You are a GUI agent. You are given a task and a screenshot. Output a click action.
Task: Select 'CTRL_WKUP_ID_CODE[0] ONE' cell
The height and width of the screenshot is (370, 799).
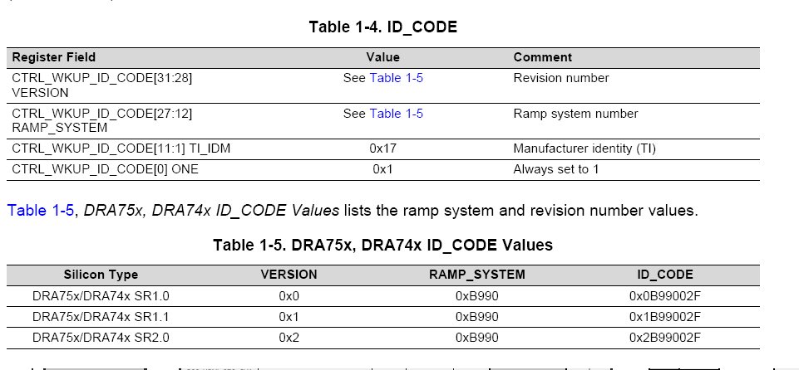105,170
